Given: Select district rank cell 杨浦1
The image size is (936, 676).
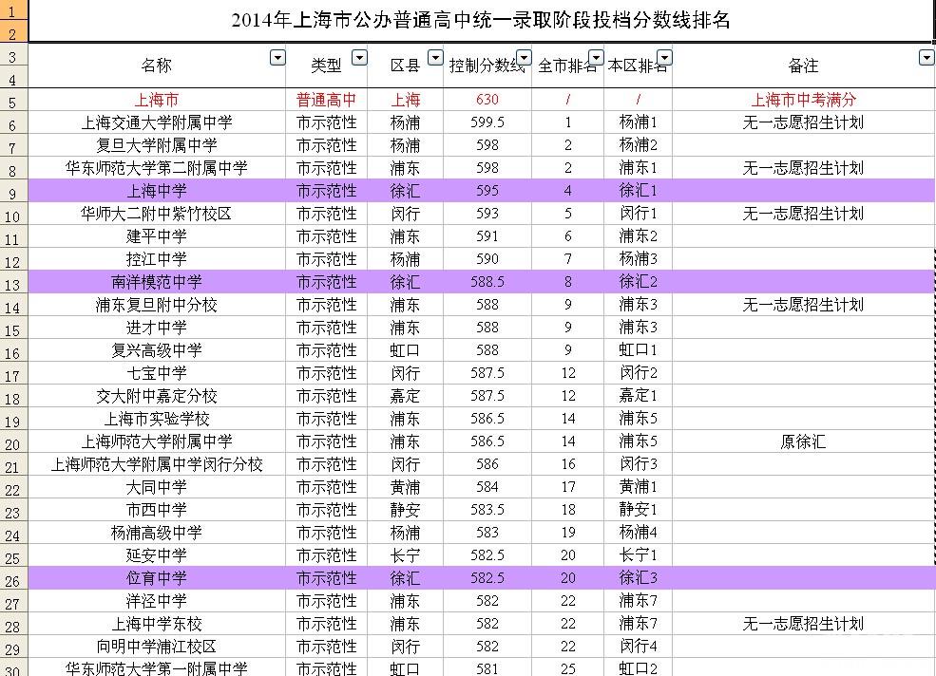Looking at the screenshot, I should click(639, 122).
